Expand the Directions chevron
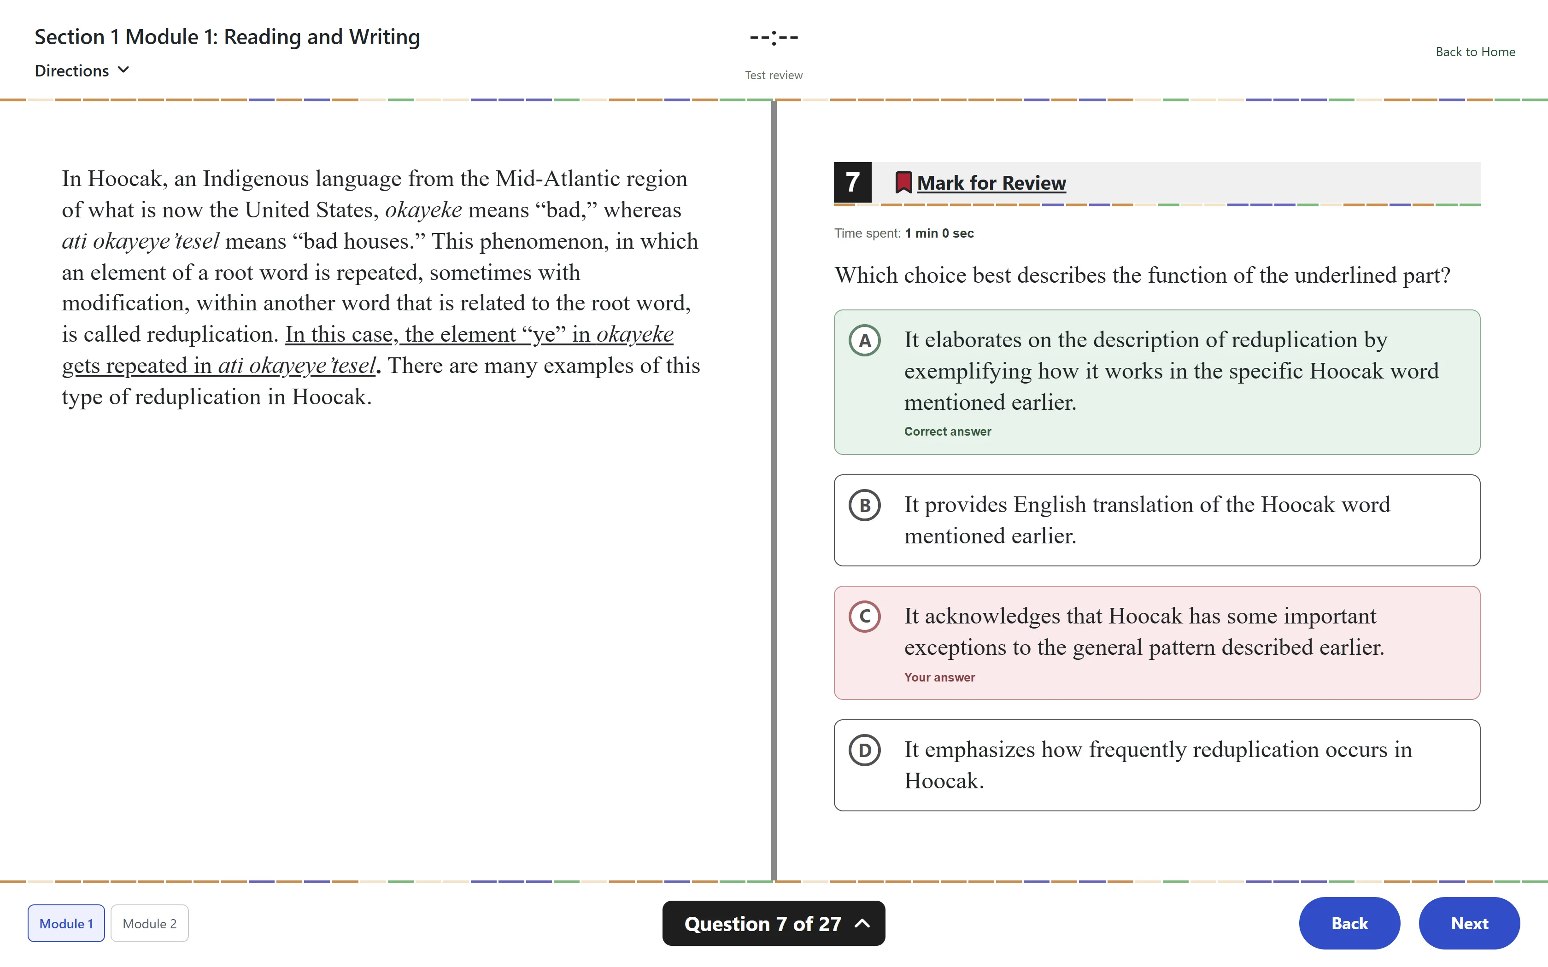Screen dimensions: 1548x967 tap(123, 70)
